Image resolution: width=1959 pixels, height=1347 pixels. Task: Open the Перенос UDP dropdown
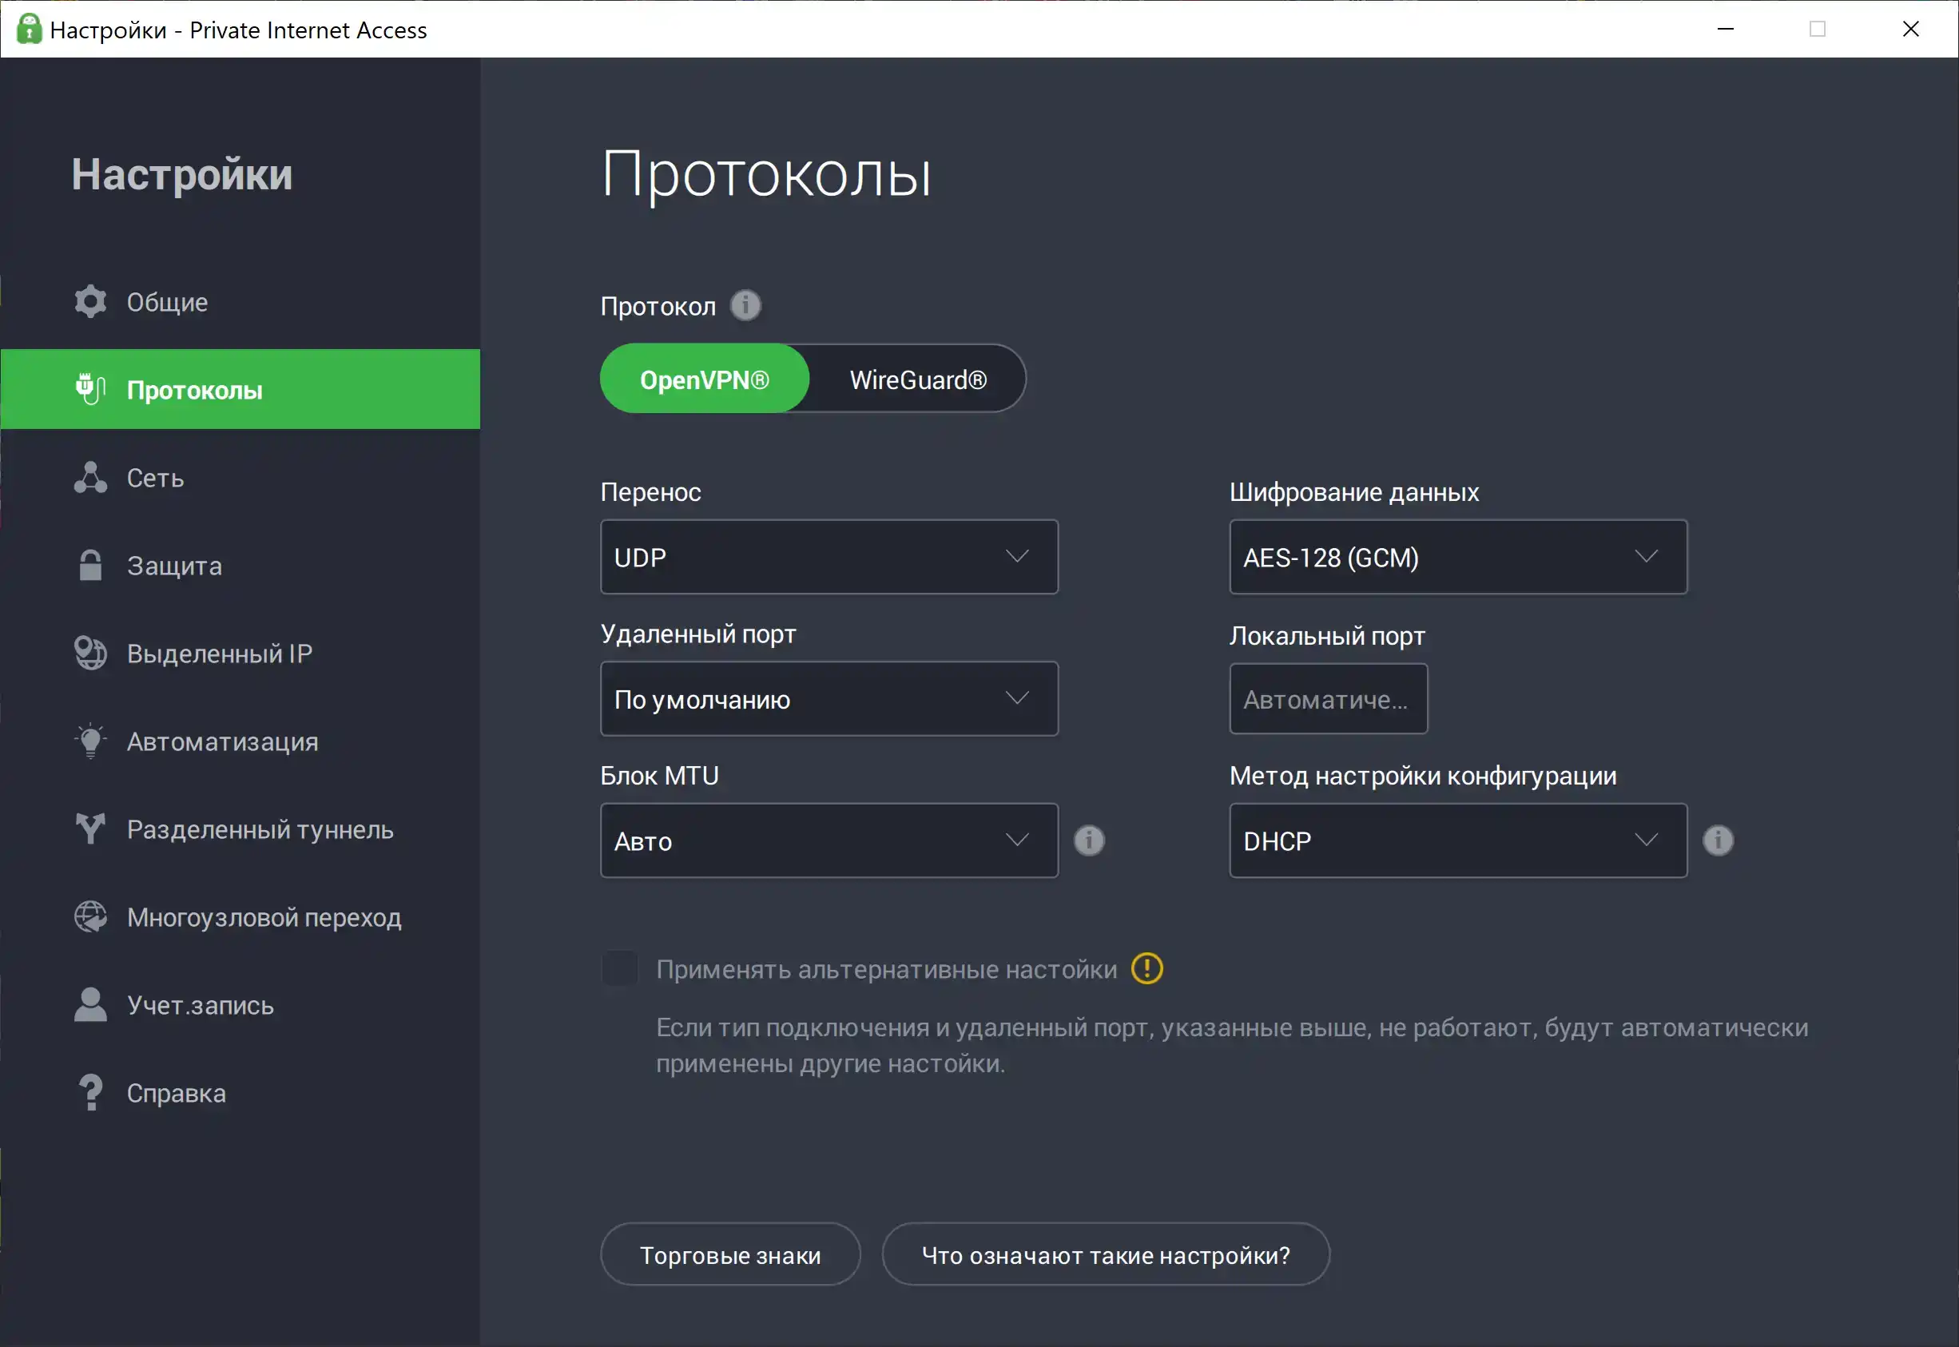[829, 557]
